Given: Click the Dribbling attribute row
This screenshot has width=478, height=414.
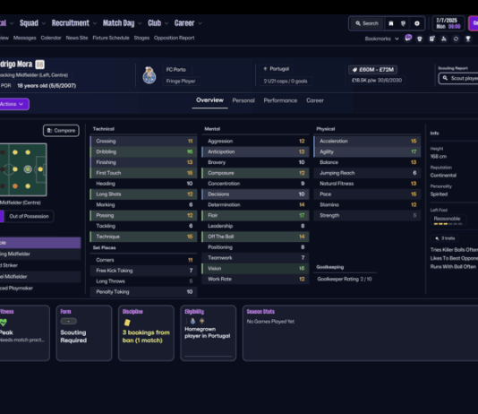Looking at the screenshot, I should (143, 151).
